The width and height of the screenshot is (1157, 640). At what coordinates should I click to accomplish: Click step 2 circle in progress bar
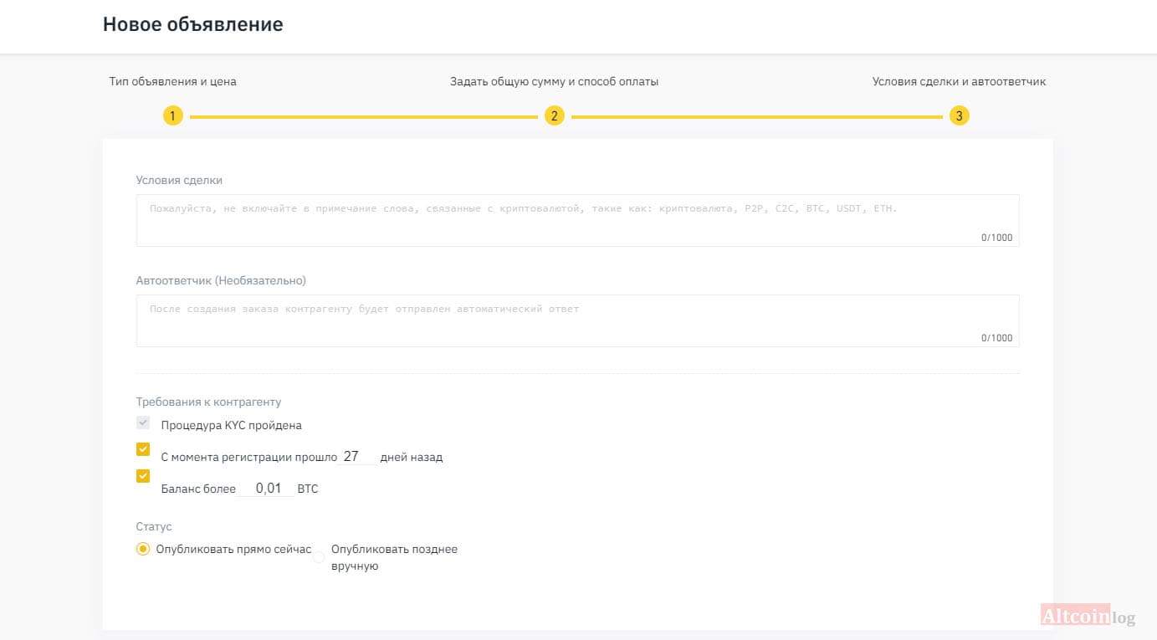554,116
